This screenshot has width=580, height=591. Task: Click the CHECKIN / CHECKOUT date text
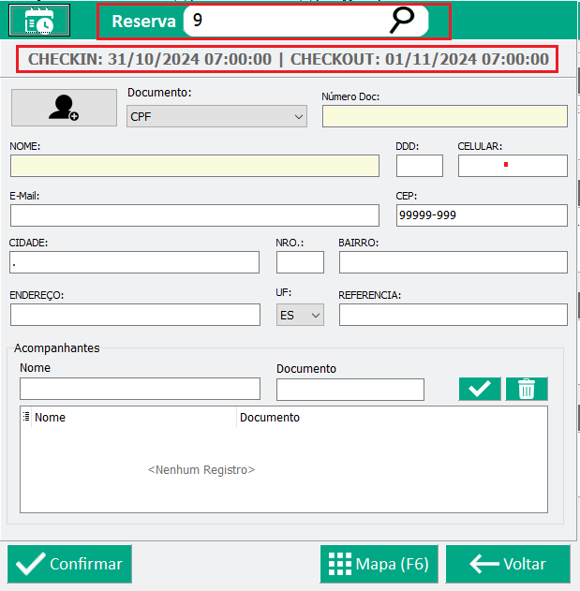click(x=289, y=59)
